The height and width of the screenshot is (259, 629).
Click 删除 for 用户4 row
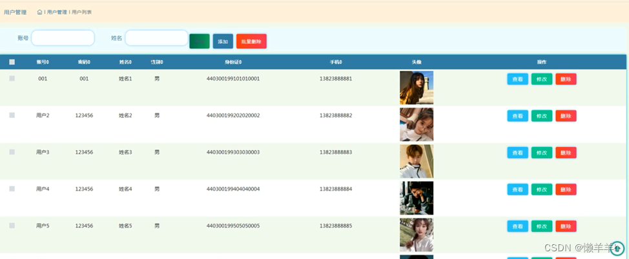[x=566, y=189]
